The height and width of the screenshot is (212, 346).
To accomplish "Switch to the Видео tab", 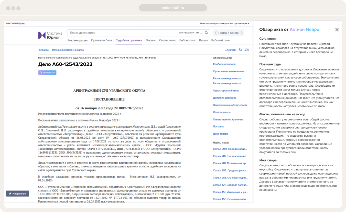I will pos(203,40).
